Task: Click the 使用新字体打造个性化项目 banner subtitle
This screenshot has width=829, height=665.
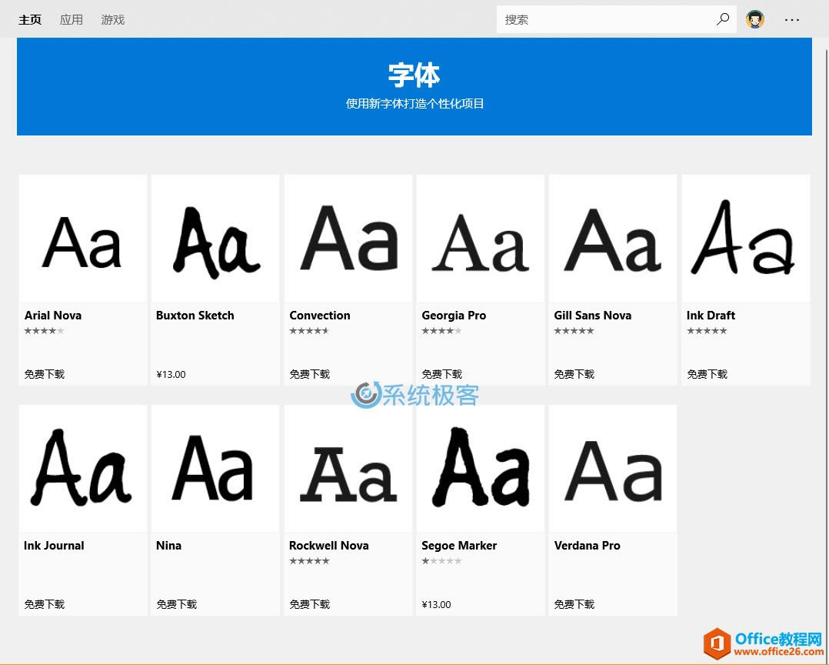Action: pyautogui.click(x=415, y=104)
